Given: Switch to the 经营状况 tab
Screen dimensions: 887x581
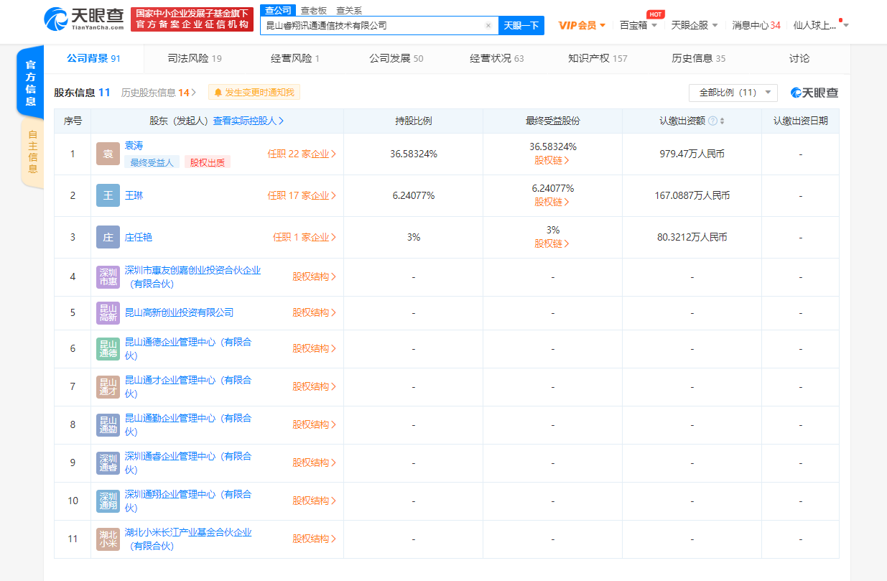Looking at the screenshot, I should point(496,58).
